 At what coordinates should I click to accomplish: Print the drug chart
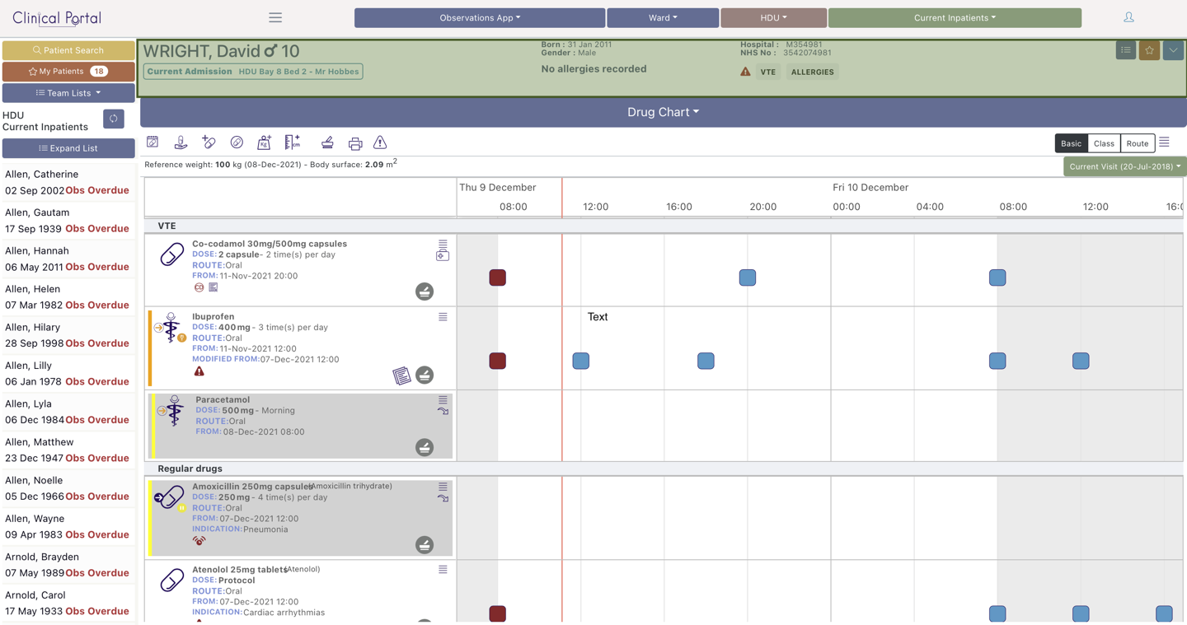(355, 144)
